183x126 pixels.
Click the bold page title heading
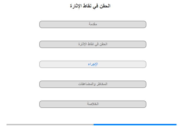click(91, 6)
